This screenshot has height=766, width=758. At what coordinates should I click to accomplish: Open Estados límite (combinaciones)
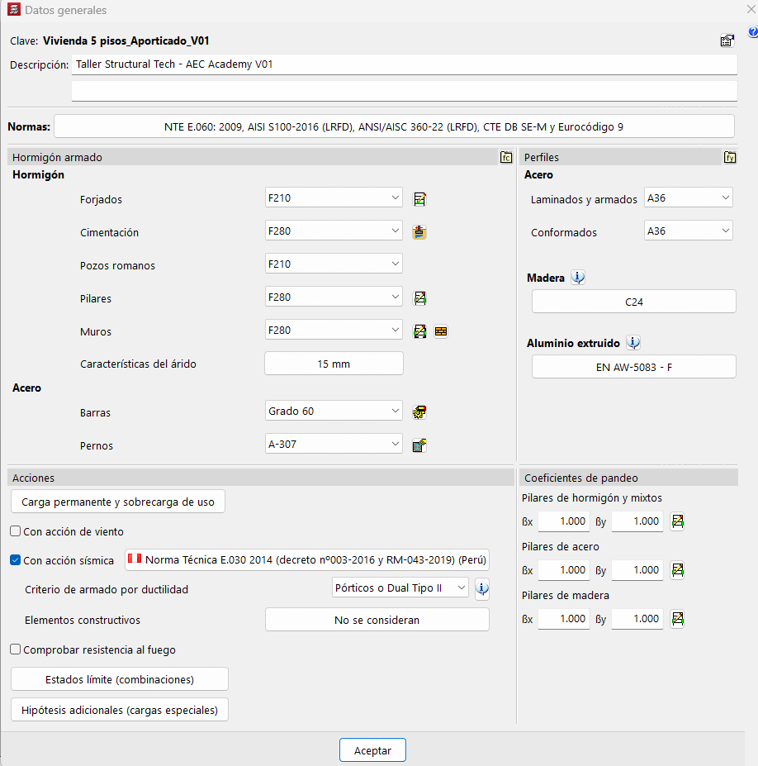pos(120,679)
